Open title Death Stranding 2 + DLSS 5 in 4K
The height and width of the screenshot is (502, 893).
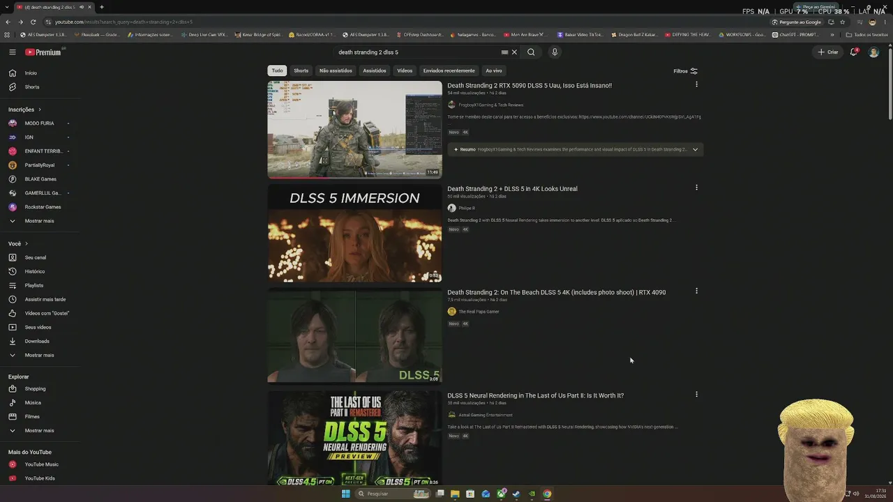[512, 188]
